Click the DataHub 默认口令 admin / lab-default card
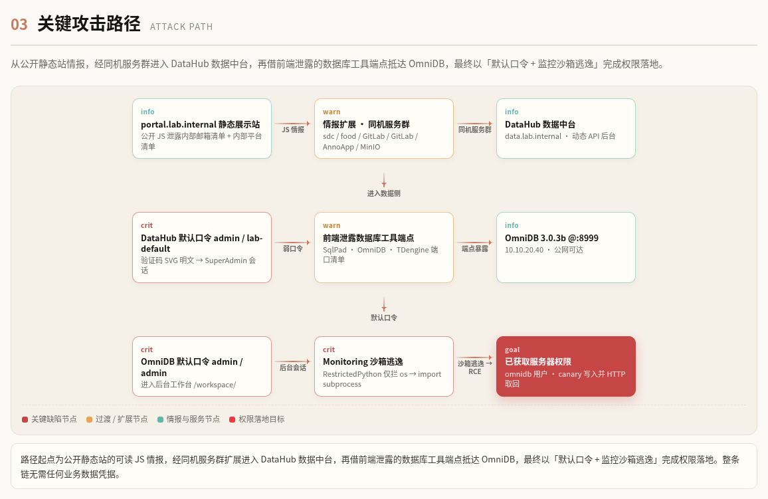Screen dimensions: 768x499 (202, 247)
